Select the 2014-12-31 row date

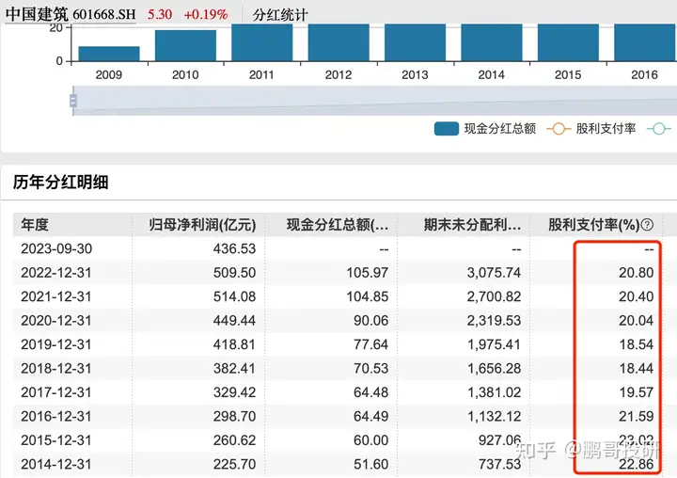pyautogui.click(x=56, y=464)
